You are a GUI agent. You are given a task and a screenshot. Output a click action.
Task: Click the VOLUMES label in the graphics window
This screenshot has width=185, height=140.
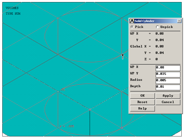12,8
